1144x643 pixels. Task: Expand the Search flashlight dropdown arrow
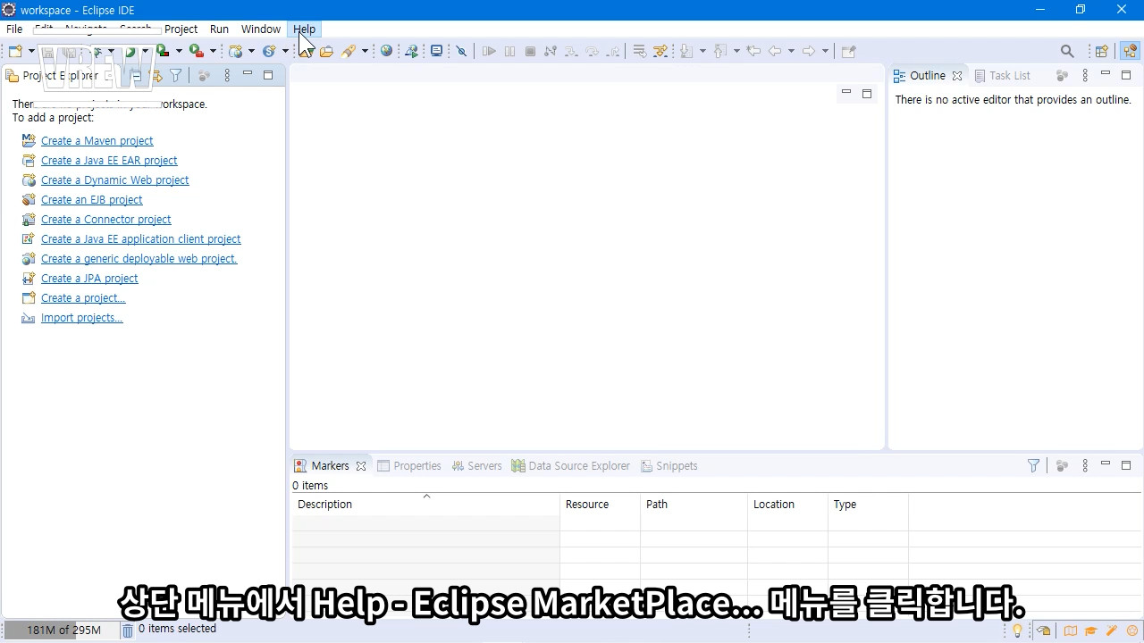tap(365, 51)
